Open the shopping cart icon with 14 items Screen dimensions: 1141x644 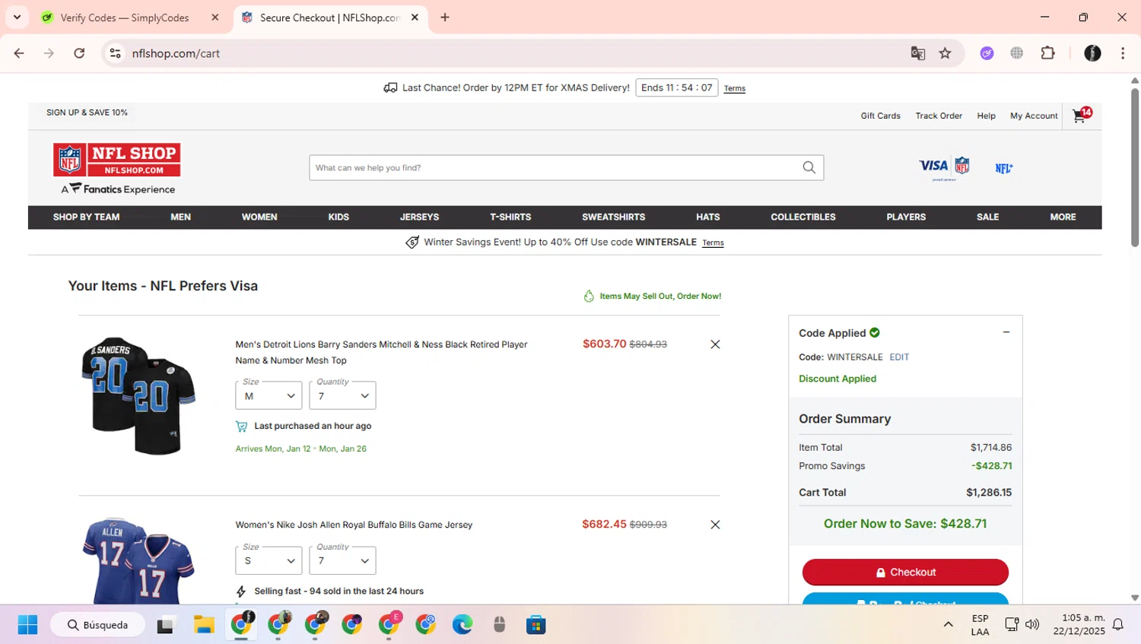click(x=1081, y=115)
